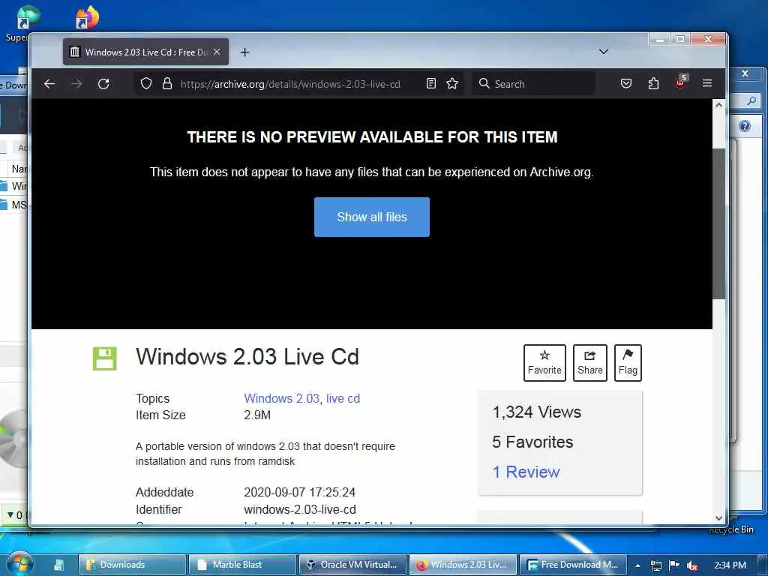Toggle reader view in the address bar
Image resolution: width=768 pixels, height=576 pixels.
click(431, 84)
